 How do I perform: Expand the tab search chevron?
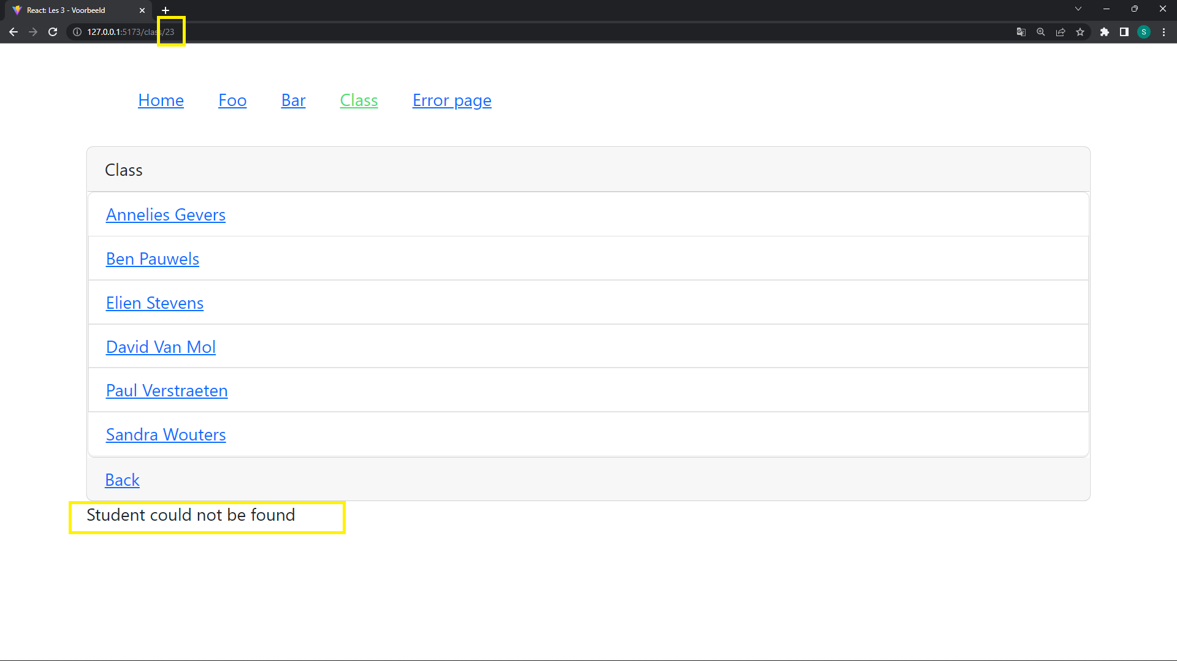click(x=1078, y=9)
